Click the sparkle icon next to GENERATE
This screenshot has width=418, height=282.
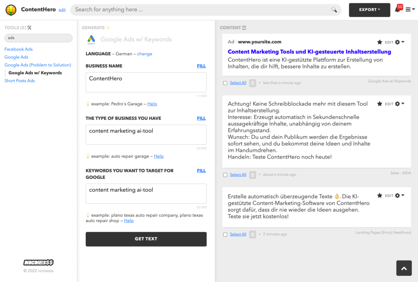point(108,27)
